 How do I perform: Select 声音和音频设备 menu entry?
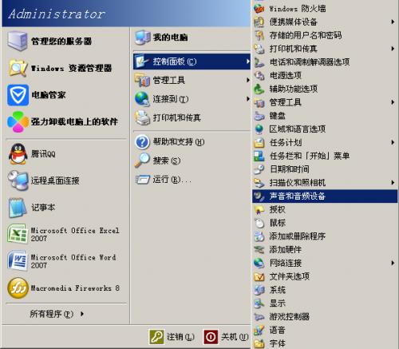(x=325, y=196)
